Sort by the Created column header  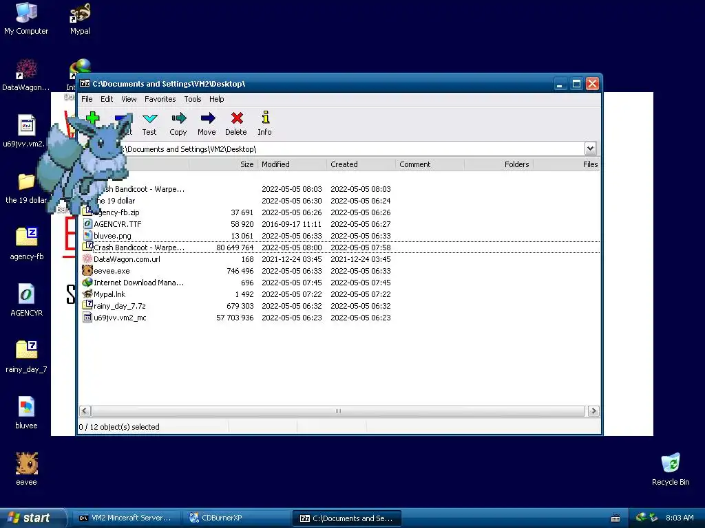click(x=361, y=164)
